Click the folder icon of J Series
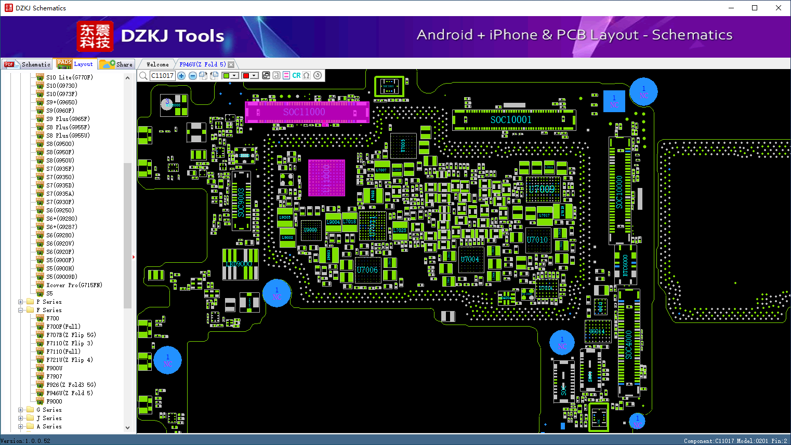The height and width of the screenshot is (445, 791). tap(30, 418)
